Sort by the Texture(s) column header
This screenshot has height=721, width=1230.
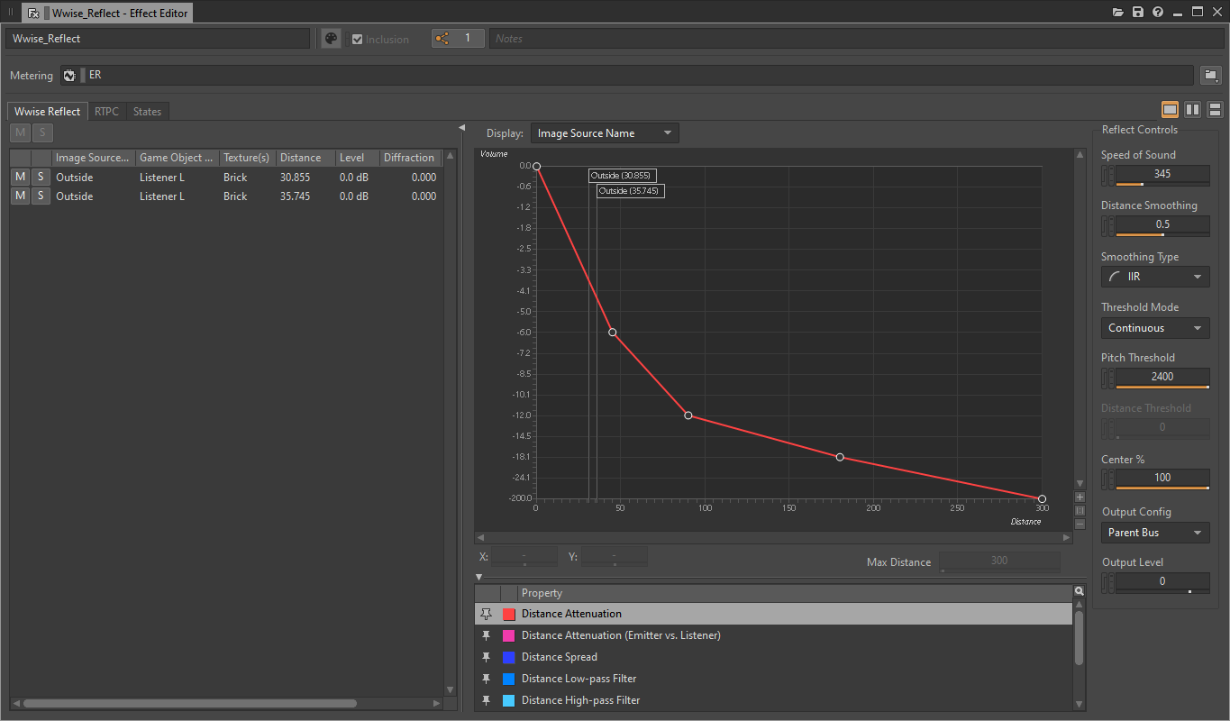pyautogui.click(x=248, y=158)
